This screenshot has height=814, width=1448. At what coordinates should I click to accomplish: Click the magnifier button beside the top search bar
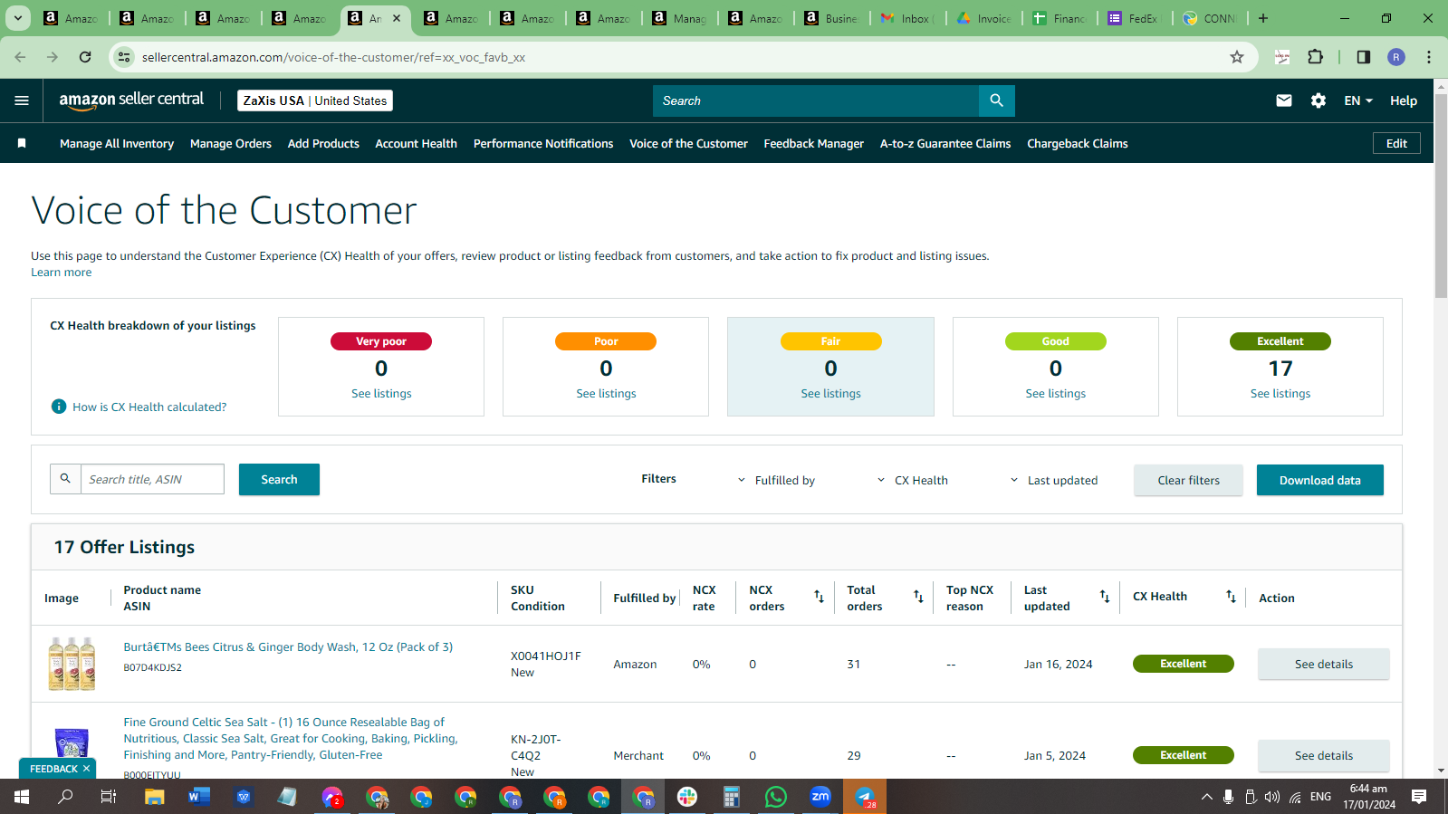pyautogui.click(x=996, y=101)
